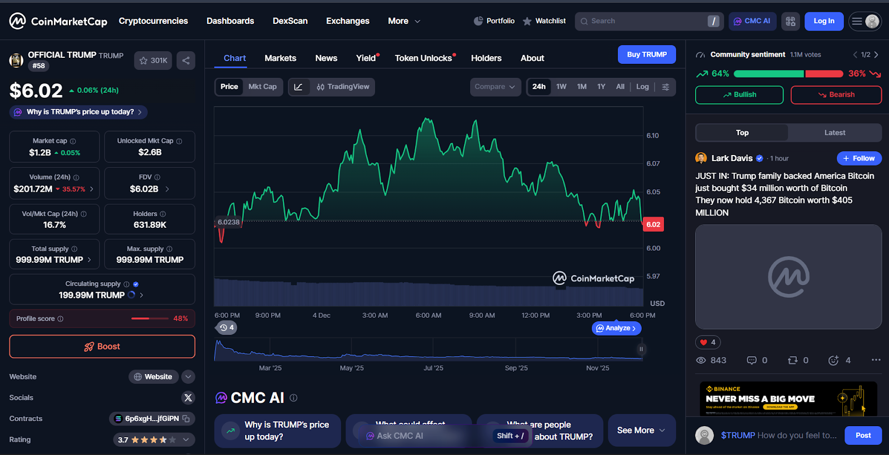
Task: Switch chart to Mkt Cap view
Action: [262, 87]
